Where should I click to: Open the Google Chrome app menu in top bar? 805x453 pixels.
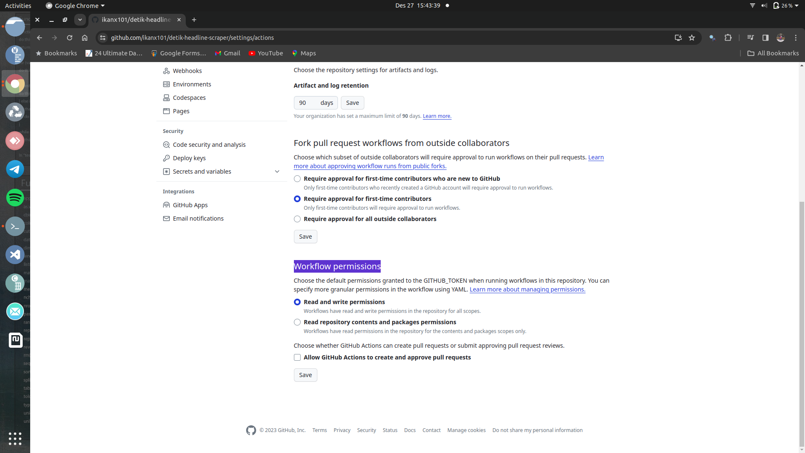click(x=75, y=5)
